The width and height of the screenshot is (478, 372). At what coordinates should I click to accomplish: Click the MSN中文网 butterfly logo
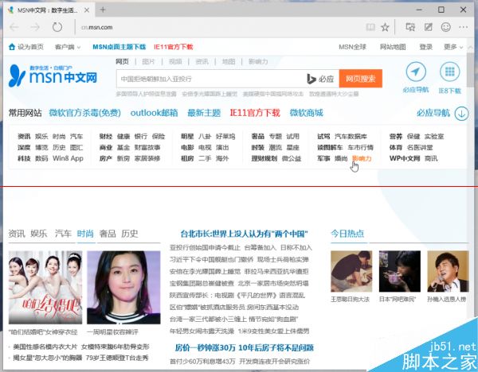click(x=53, y=76)
